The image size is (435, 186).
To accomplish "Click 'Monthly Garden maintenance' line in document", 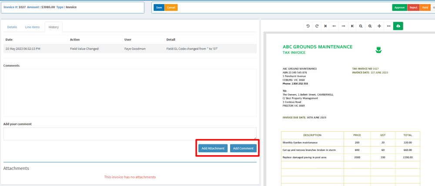I will (300, 143).
